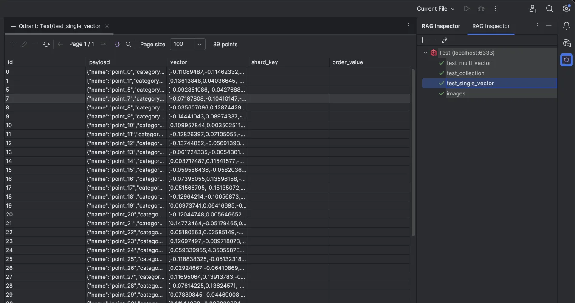
Task: Open the Notifications bell
Action: click(567, 26)
